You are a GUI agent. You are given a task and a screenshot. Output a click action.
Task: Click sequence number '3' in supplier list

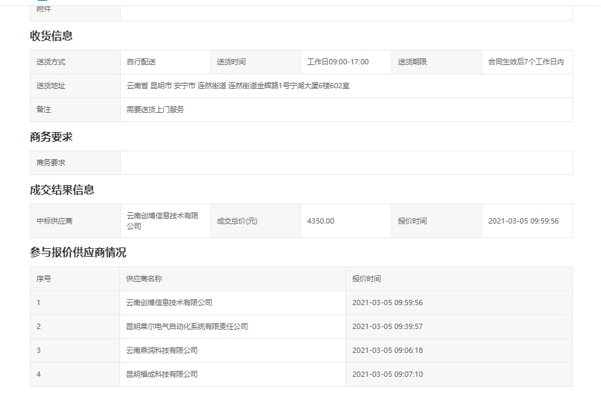coord(38,350)
